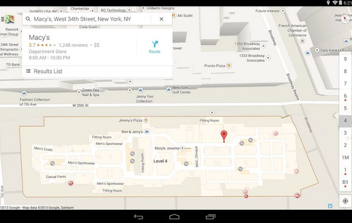This screenshot has width=352, height=223.
Task: Switch indoor map to floor 3
Action: click(x=345, y=133)
